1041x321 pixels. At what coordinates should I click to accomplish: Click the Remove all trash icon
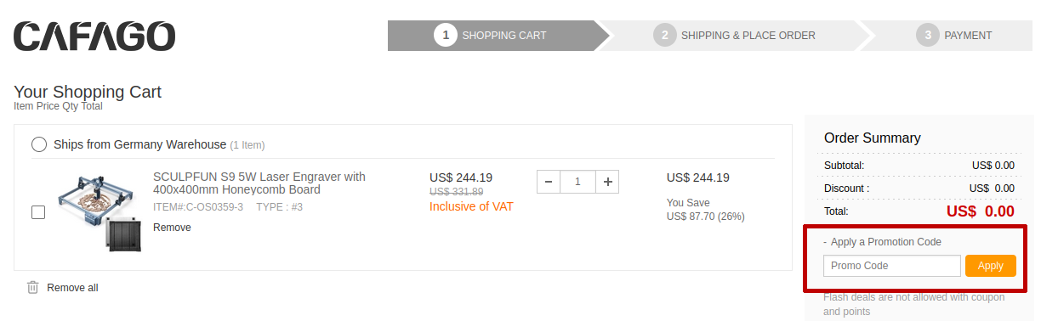33,287
